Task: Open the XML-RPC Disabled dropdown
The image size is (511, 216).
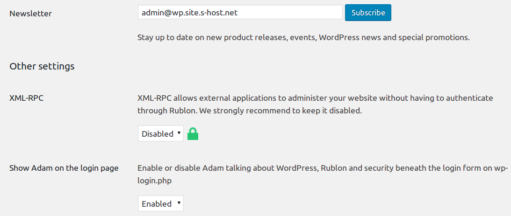Action: pyautogui.click(x=161, y=133)
